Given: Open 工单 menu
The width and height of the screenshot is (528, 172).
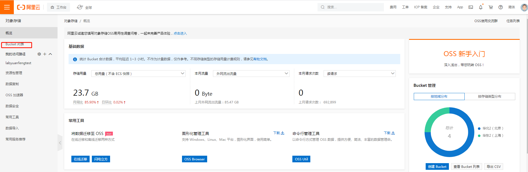Looking at the screenshot, I should pyautogui.click(x=405, y=7).
